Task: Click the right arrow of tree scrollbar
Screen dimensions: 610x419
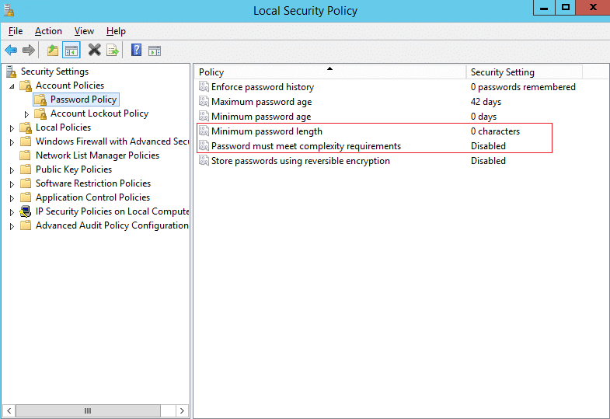Action: point(182,410)
